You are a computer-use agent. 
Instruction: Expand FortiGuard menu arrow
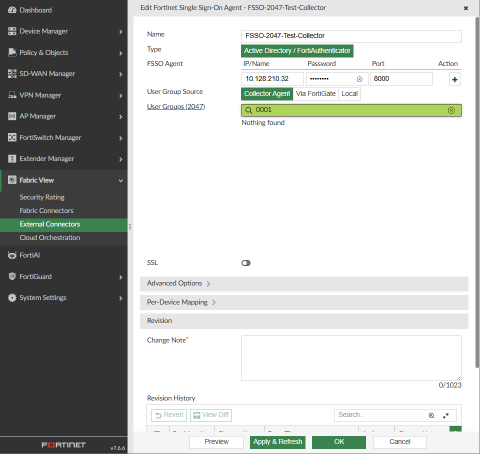click(120, 277)
